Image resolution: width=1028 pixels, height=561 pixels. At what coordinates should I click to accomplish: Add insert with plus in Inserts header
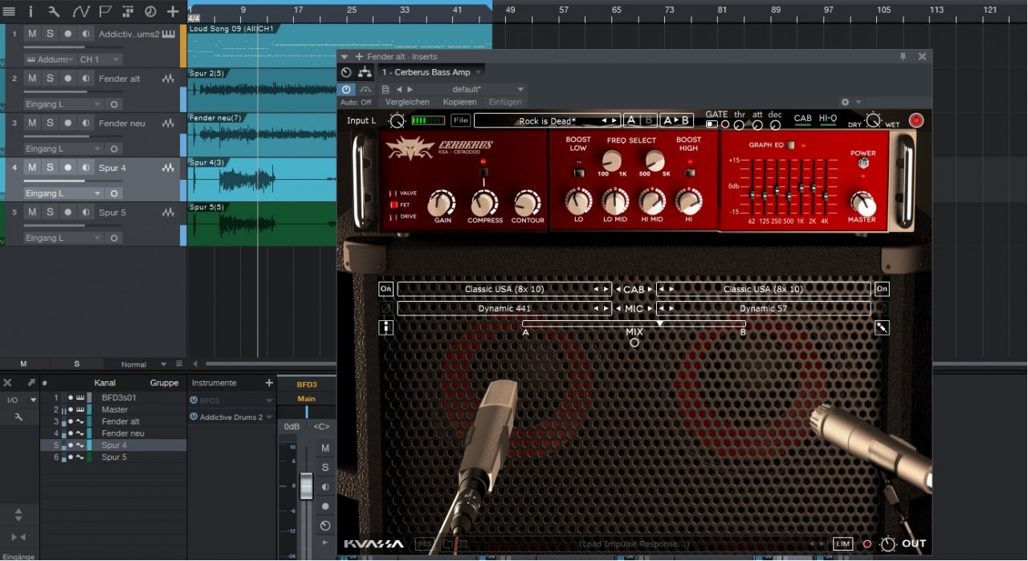tap(359, 57)
